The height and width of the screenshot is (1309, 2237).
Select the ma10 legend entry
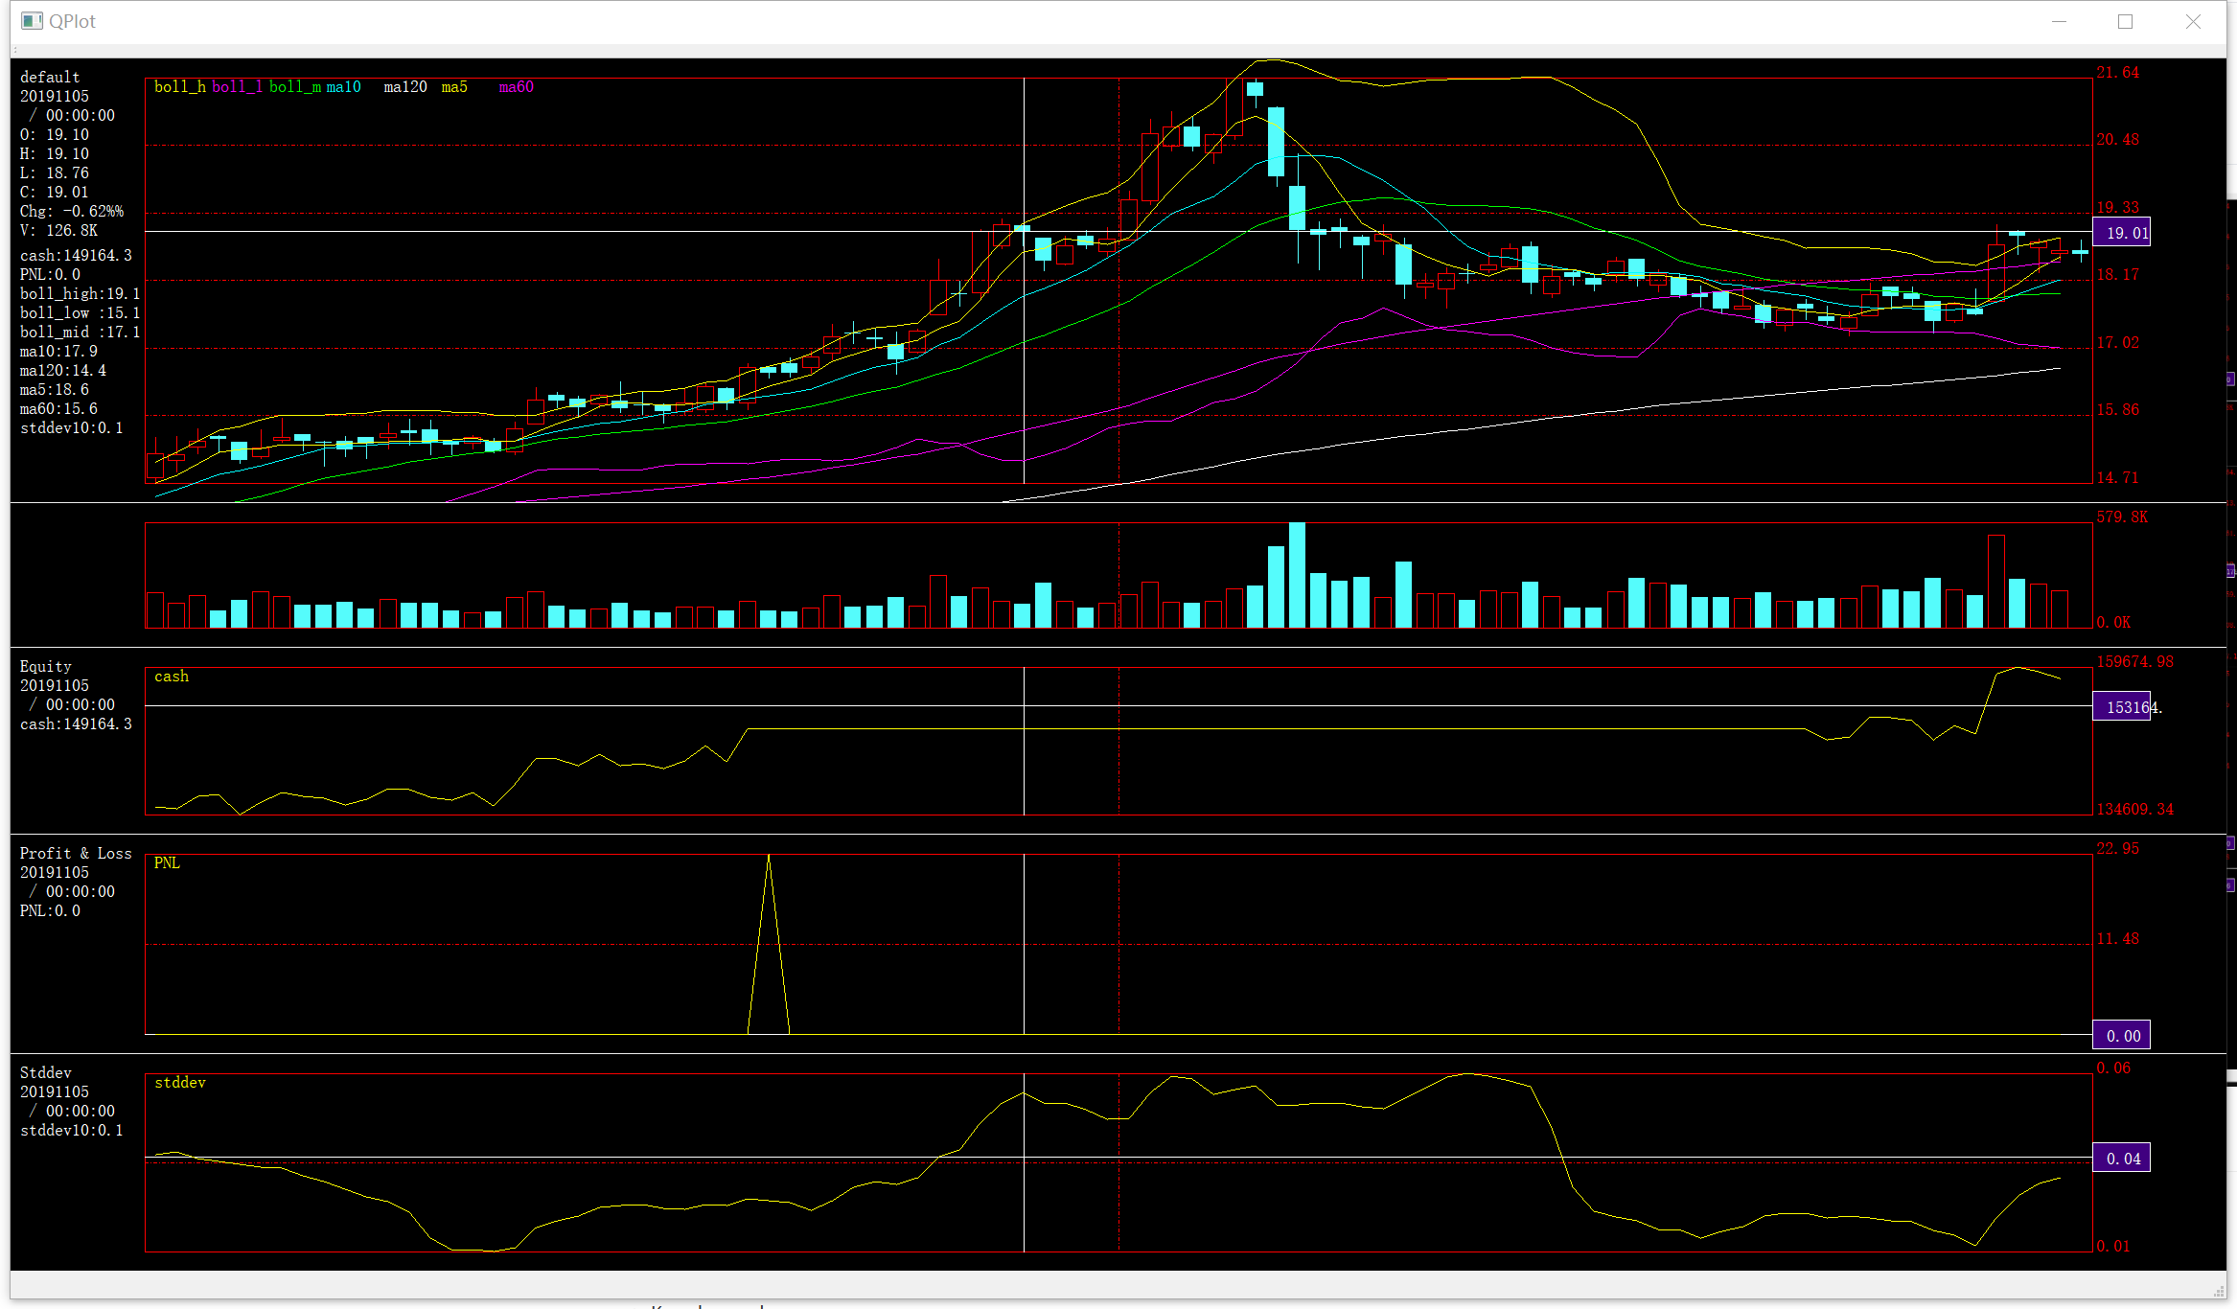(343, 87)
